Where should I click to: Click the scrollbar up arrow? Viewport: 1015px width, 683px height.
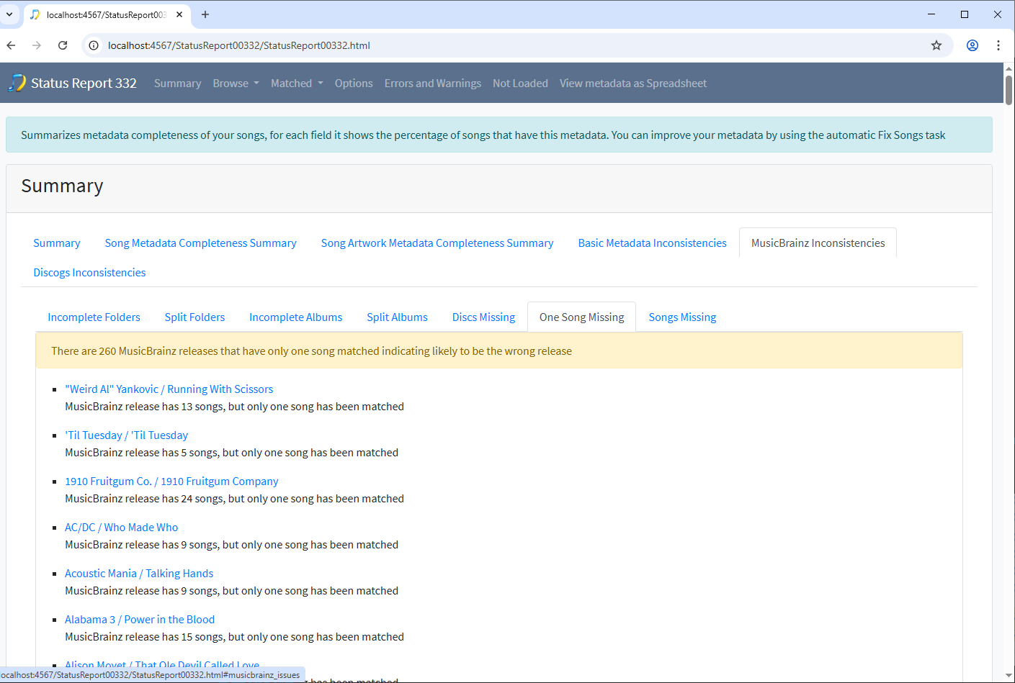click(1009, 68)
